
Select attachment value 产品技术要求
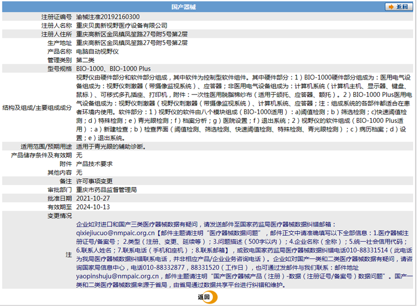[x=94, y=164]
